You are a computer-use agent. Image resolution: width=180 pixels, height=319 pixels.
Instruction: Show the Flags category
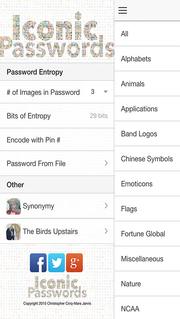129,209
